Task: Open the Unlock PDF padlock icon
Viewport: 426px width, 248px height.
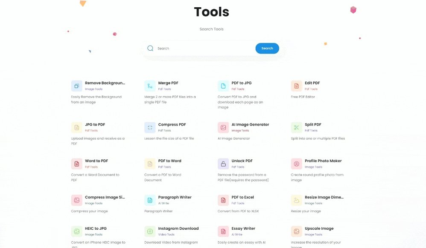Action: 223,164
